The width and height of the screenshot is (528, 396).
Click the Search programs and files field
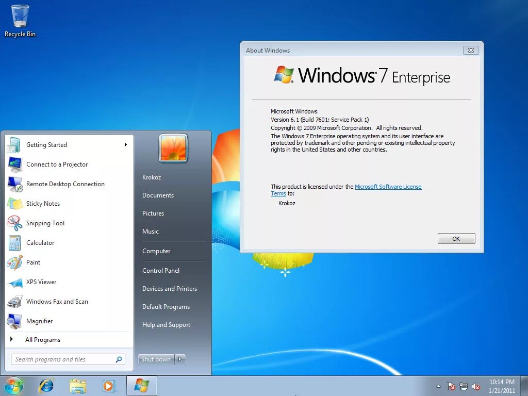click(68, 359)
